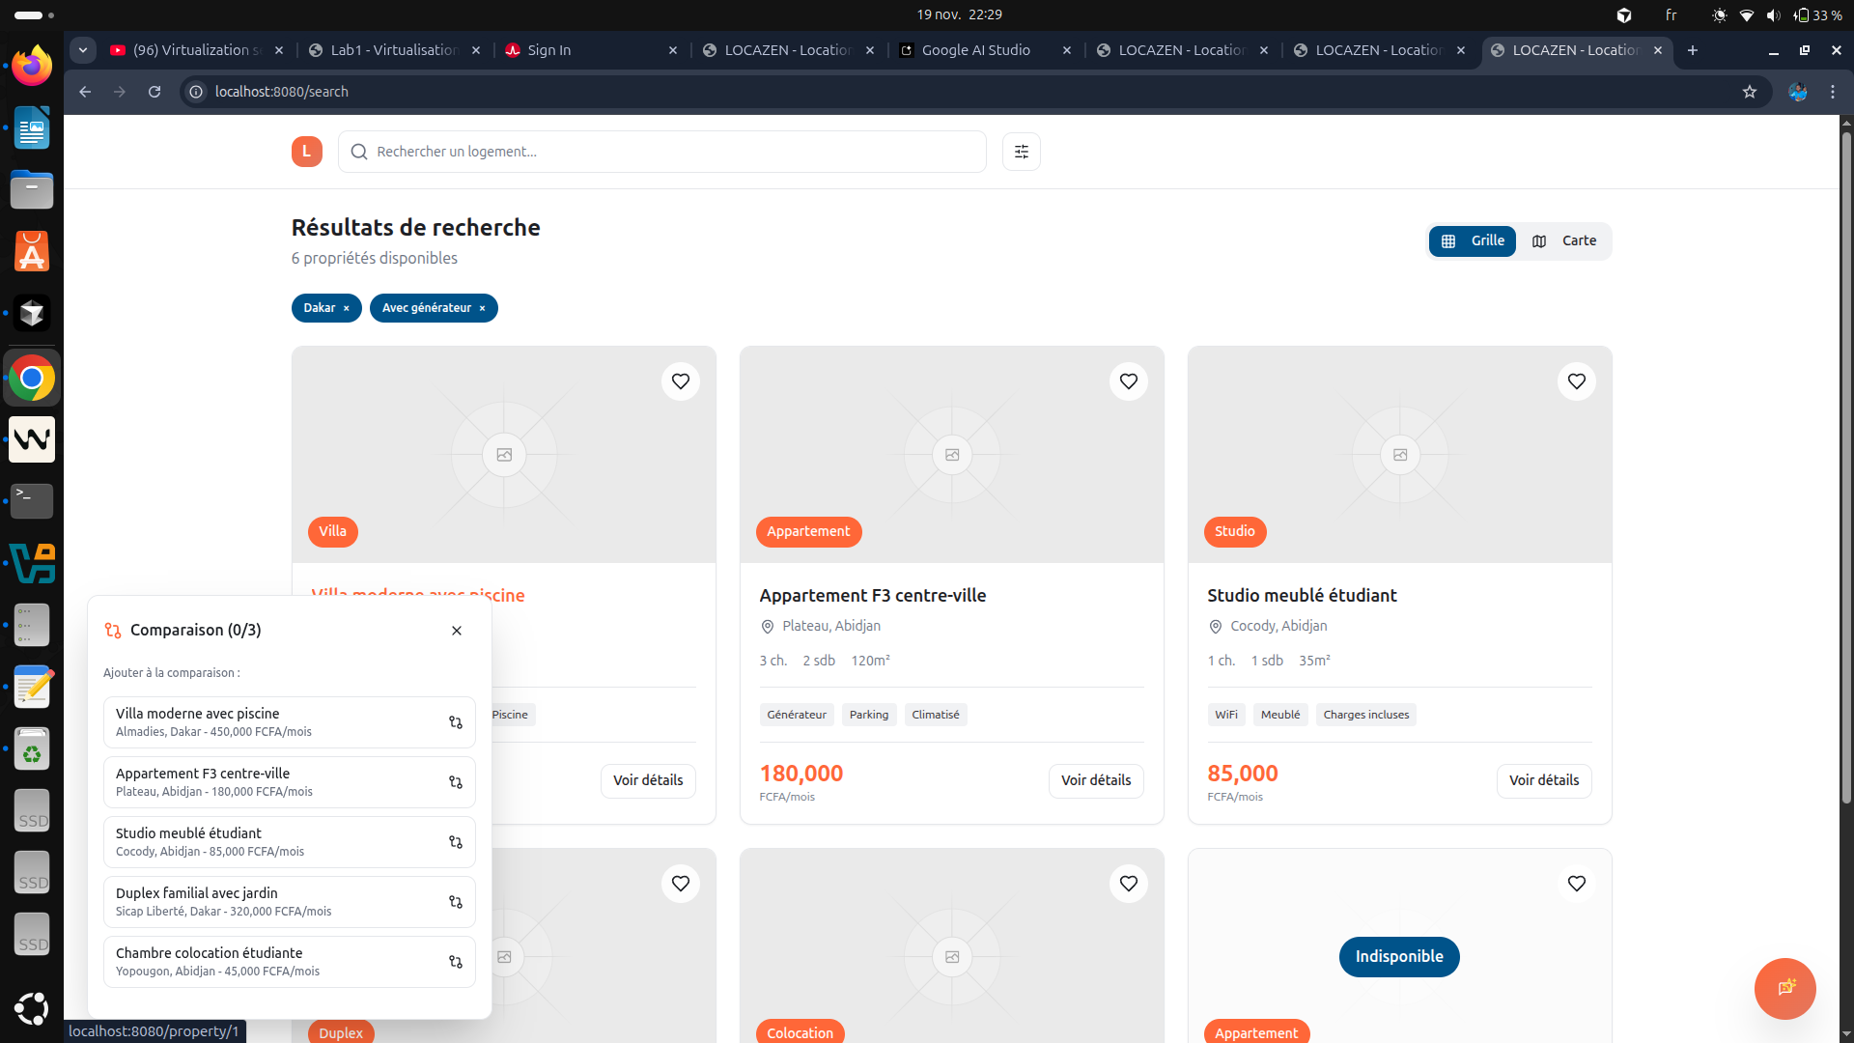Switch to Carte map view
This screenshot has height=1043, width=1854.
[x=1564, y=241]
